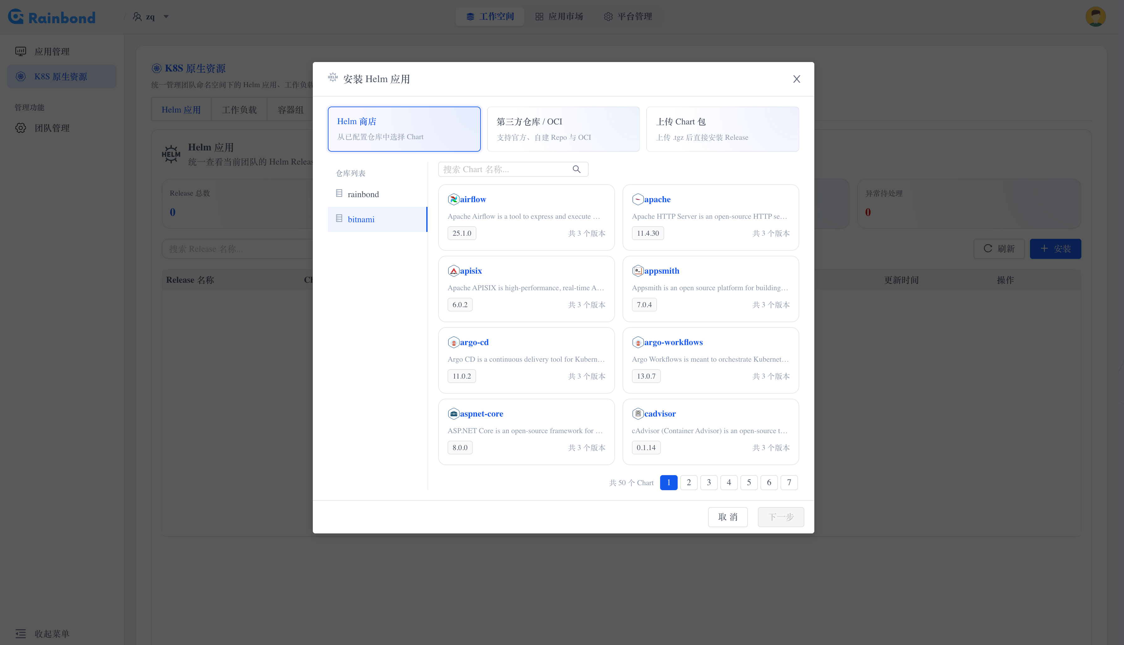The width and height of the screenshot is (1124, 645).
Task: Click the large HELM logo beside Helm 应用
Action: [171, 154]
